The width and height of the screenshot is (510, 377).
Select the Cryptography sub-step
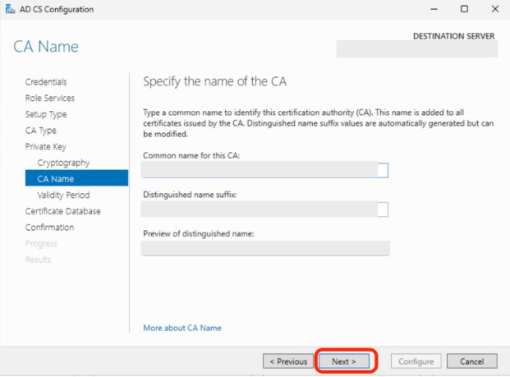(x=63, y=163)
